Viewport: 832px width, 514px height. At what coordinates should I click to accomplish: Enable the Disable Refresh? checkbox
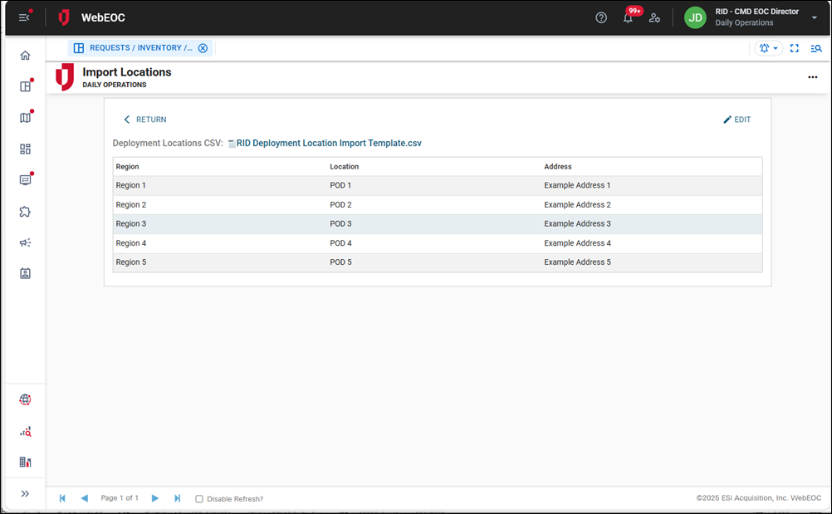click(x=198, y=498)
